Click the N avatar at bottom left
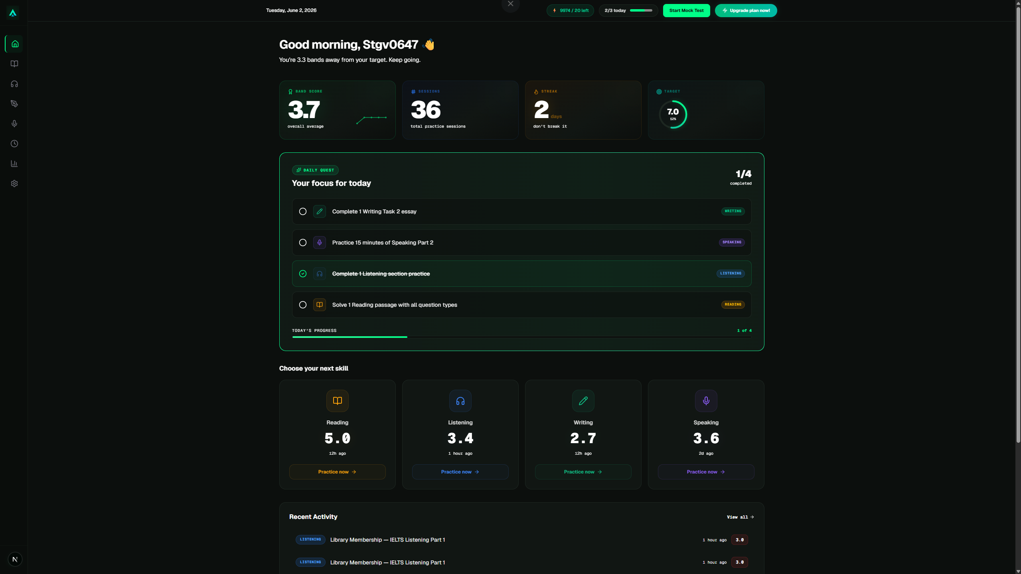Screen dimensions: 1021x574 coord(15,559)
